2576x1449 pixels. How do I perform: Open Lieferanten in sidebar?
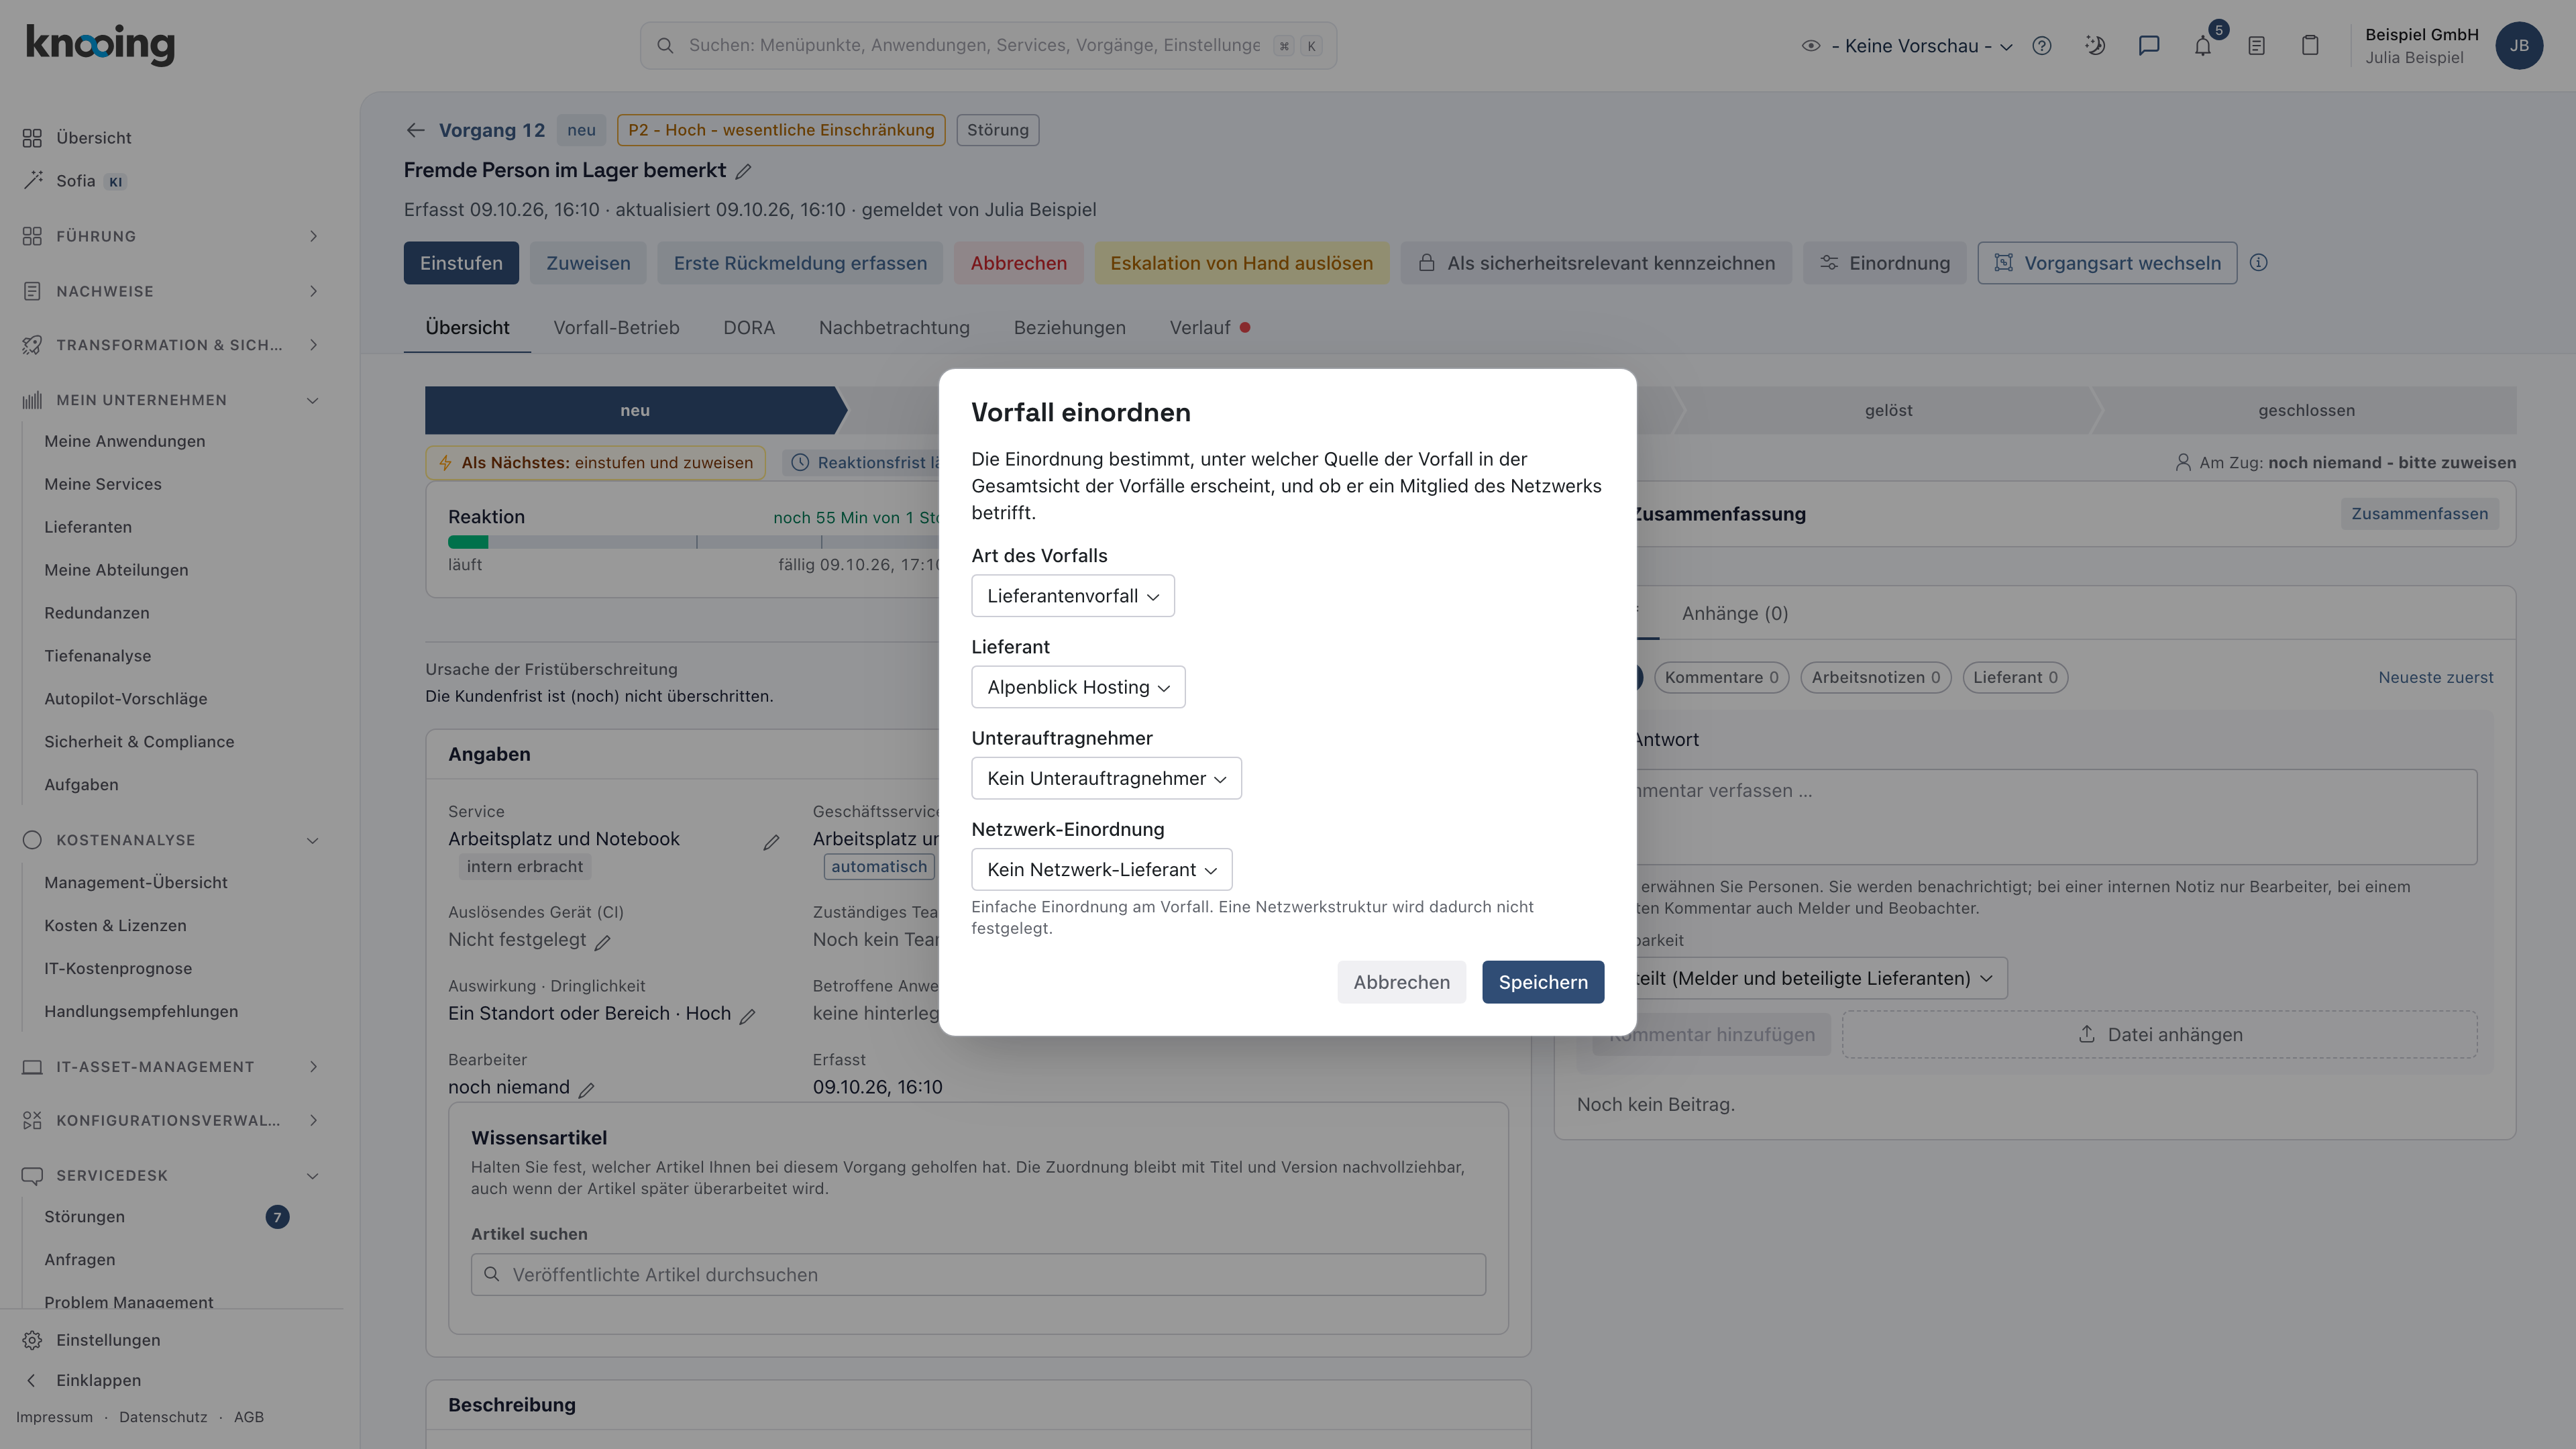click(88, 527)
